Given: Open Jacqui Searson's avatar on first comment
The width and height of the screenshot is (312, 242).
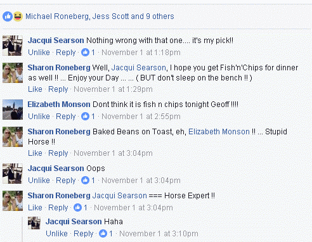Looking at the screenshot, I should (13, 46).
